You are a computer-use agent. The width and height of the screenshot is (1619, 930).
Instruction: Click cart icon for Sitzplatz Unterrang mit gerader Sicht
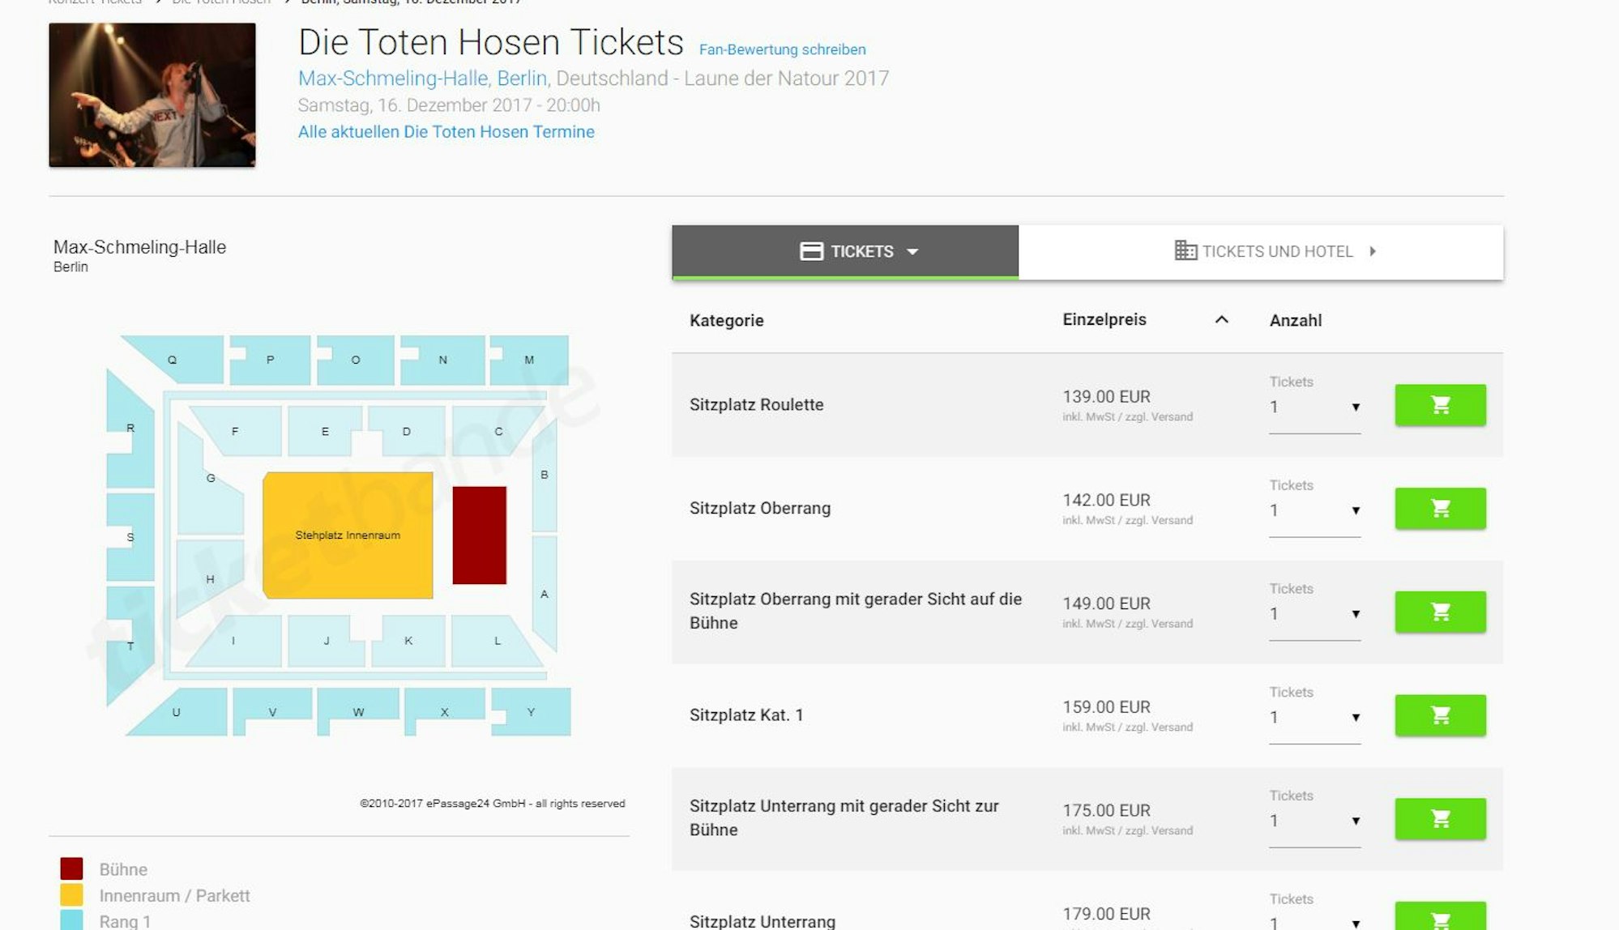click(x=1439, y=819)
